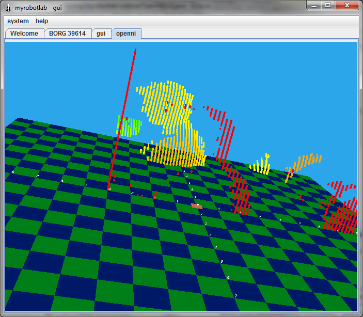The image size is (363, 317).
Task: Minimize the myrobotlab window
Action: click(x=314, y=5)
